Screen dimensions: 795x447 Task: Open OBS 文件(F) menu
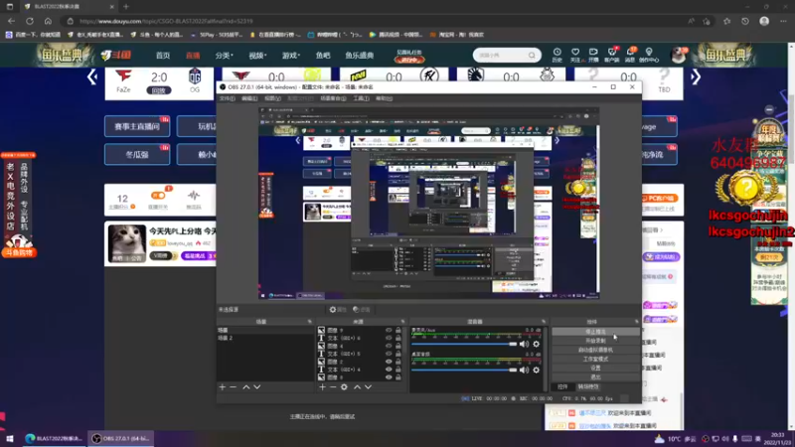coord(227,98)
